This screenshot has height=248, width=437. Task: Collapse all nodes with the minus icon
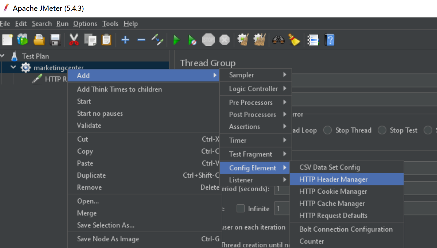(x=141, y=40)
